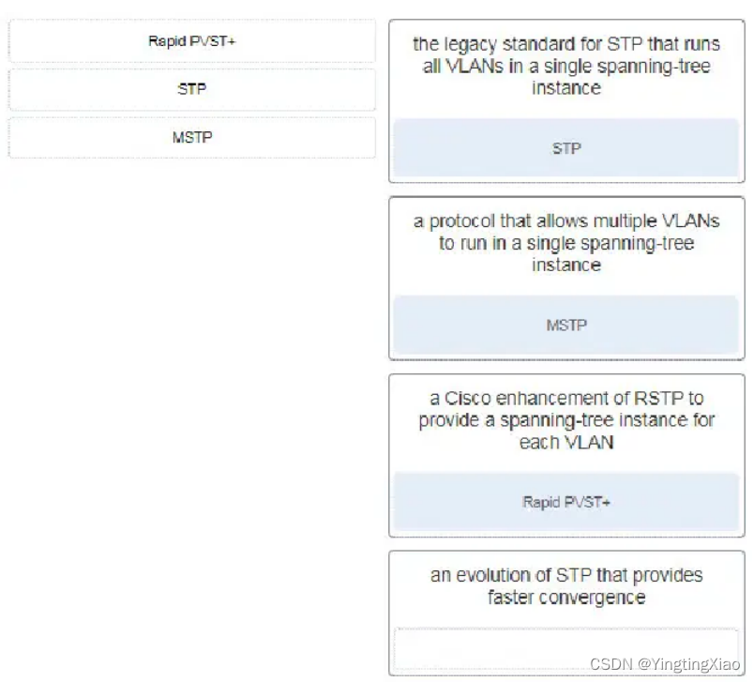The image size is (754, 682).
Task: Click the first description card's top edge
Action: pos(565,20)
